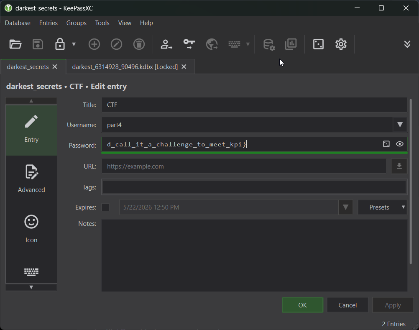Image resolution: width=419 pixels, height=330 pixels.
Task: Open the Presets dropdown
Action: point(382,207)
